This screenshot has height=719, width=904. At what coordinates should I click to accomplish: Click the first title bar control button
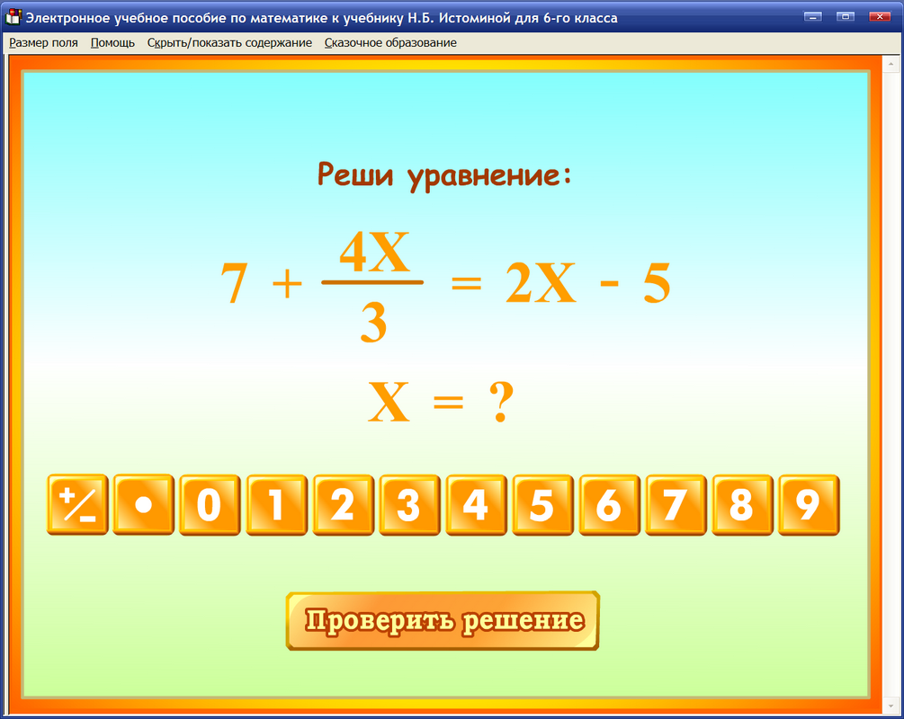[x=814, y=14]
